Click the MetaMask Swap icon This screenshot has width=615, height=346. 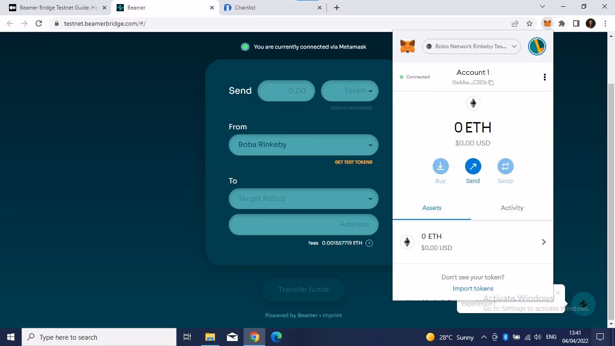(505, 167)
